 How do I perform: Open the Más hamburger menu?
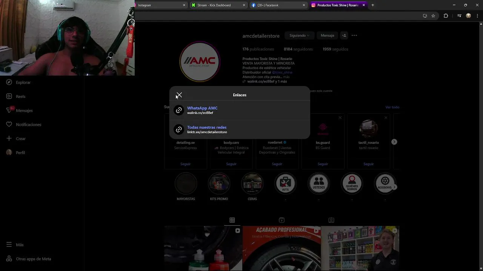pyautogui.click(x=9, y=245)
